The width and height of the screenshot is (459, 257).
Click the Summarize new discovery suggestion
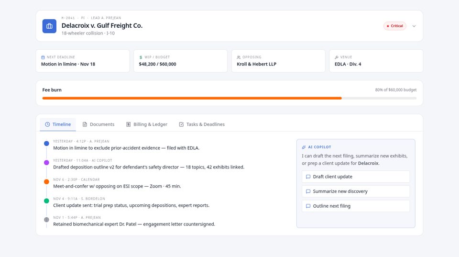pos(356,191)
